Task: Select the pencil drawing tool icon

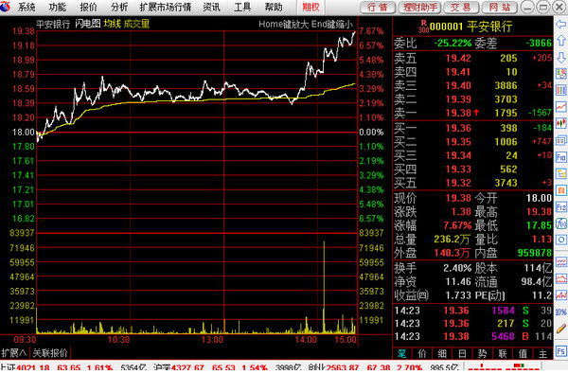Action: click(x=561, y=329)
